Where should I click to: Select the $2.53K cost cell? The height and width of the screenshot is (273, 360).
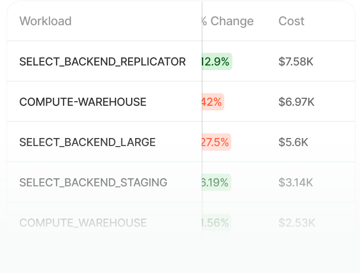tap(297, 223)
